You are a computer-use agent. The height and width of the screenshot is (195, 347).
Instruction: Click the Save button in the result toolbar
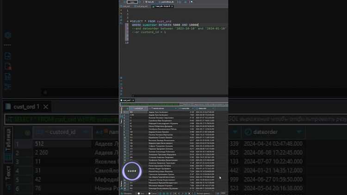click(141, 194)
